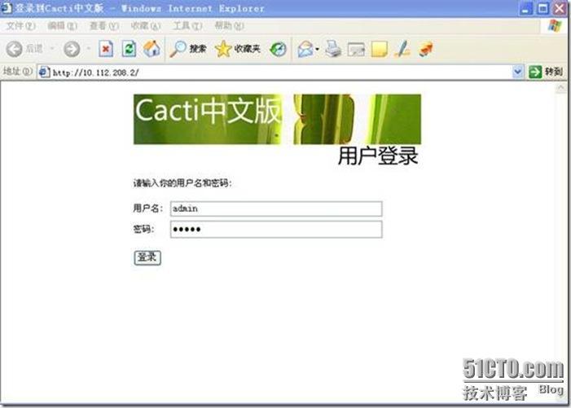Click the Internet Explorer title bar icon
This screenshot has height=408, width=571.
tap(7, 7)
